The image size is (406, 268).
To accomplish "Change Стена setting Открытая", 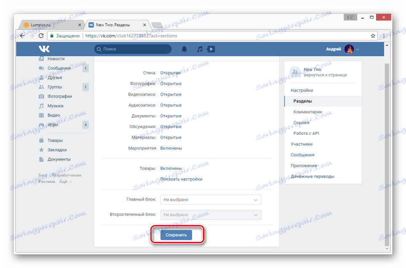I will tap(170, 73).
